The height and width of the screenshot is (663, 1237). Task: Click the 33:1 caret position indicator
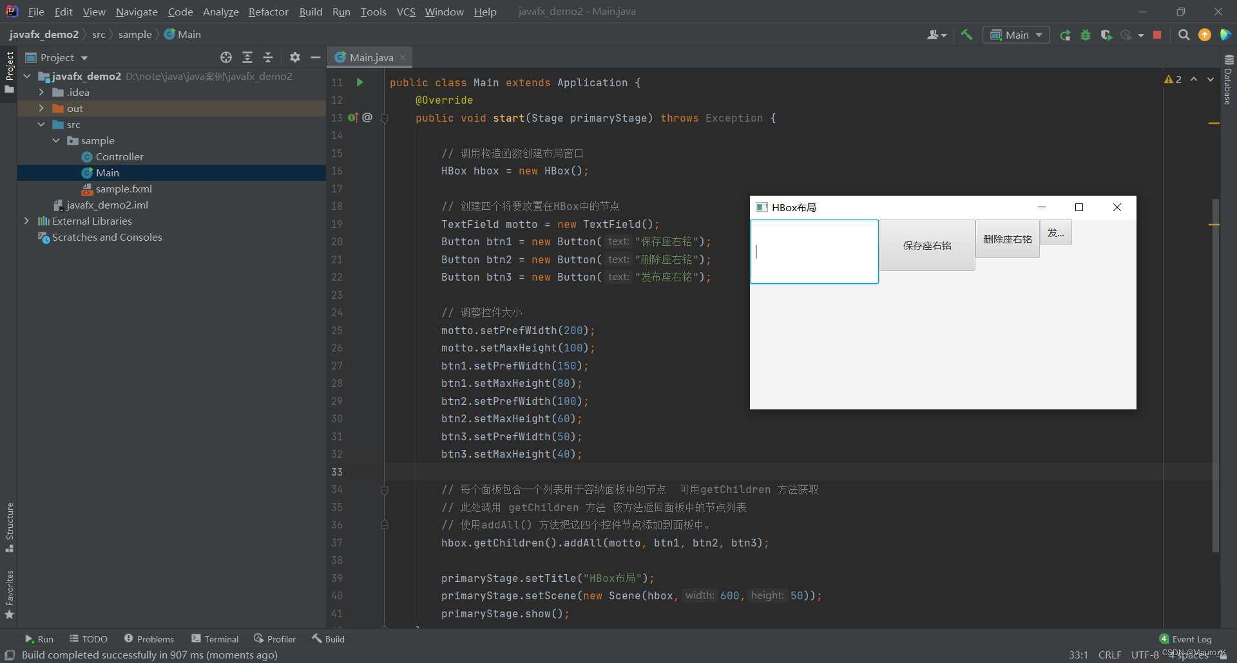pos(1079,655)
